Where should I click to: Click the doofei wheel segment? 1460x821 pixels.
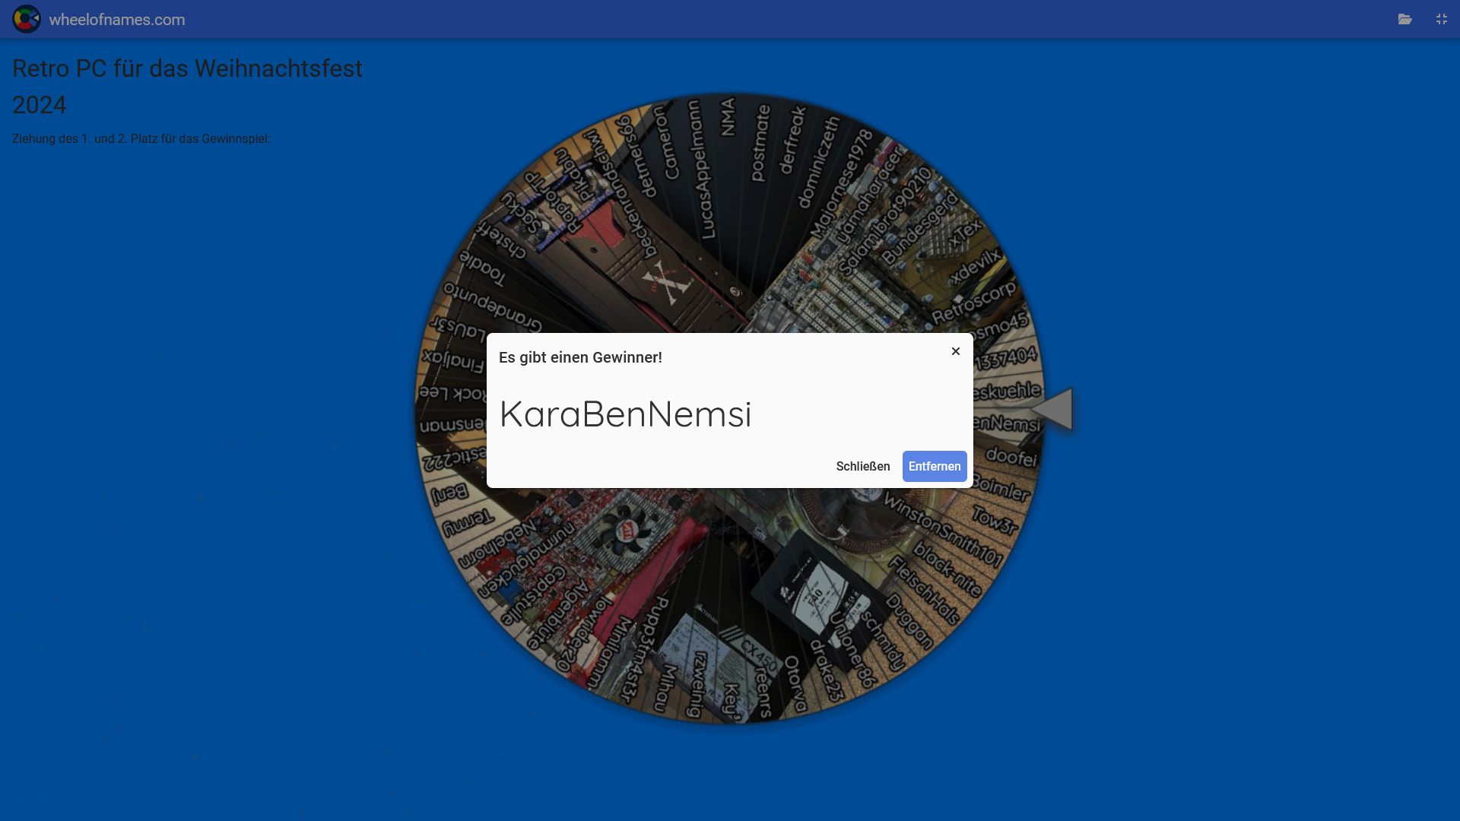(x=1011, y=456)
